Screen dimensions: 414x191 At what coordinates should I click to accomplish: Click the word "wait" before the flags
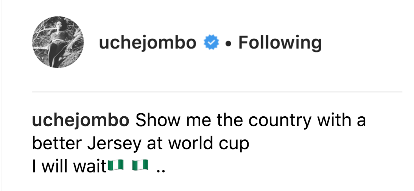[x=92, y=166]
